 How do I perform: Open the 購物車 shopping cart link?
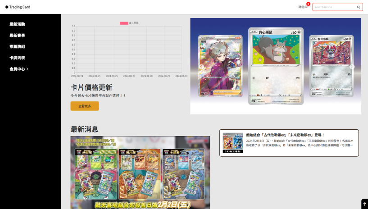(x=303, y=7)
